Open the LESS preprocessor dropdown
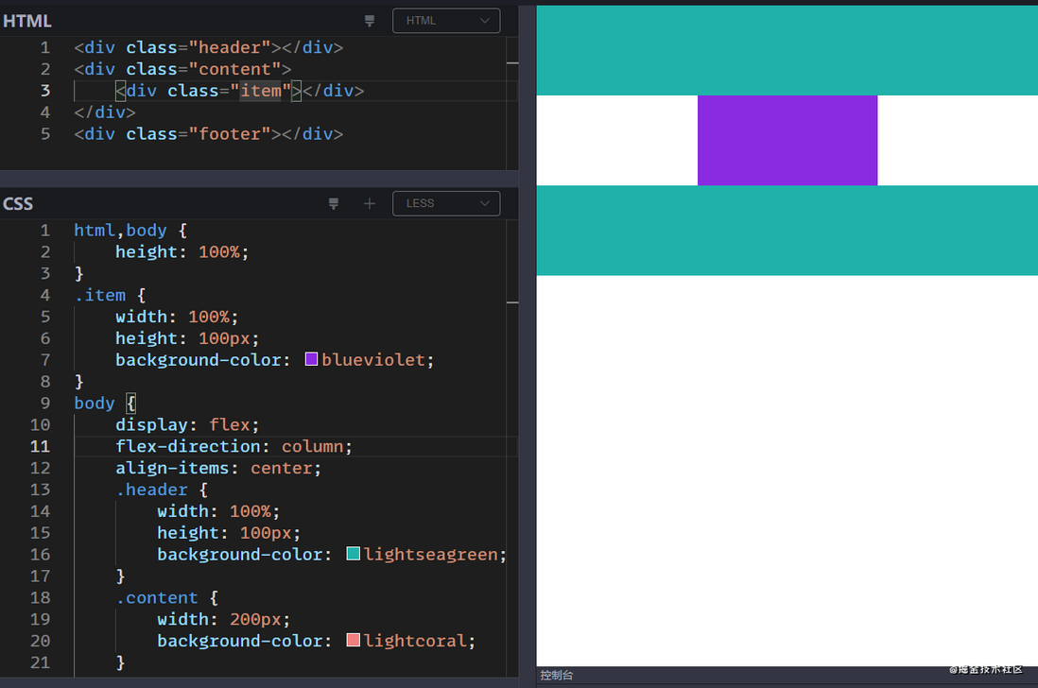1038x688 pixels. pos(446,203)
